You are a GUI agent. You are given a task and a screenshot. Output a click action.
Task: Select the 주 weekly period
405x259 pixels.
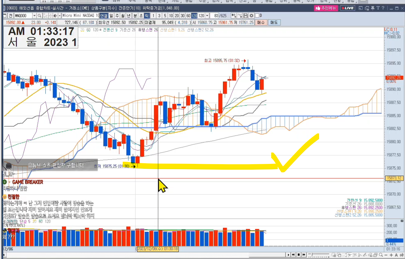coord(117,16)
